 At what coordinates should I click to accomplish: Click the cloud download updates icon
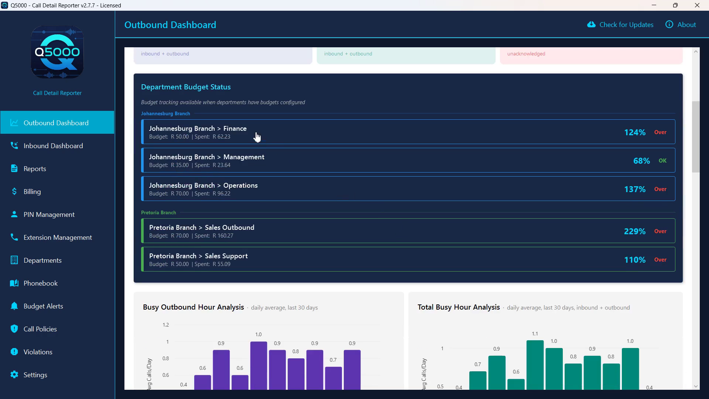591,24
